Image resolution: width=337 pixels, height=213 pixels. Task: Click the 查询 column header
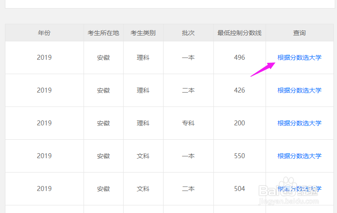299,33
